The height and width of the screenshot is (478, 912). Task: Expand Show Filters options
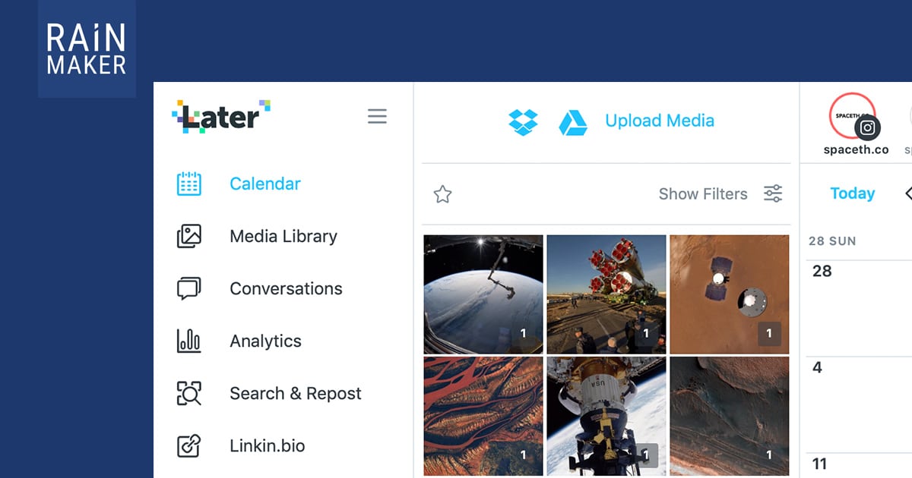pos(703,194)
